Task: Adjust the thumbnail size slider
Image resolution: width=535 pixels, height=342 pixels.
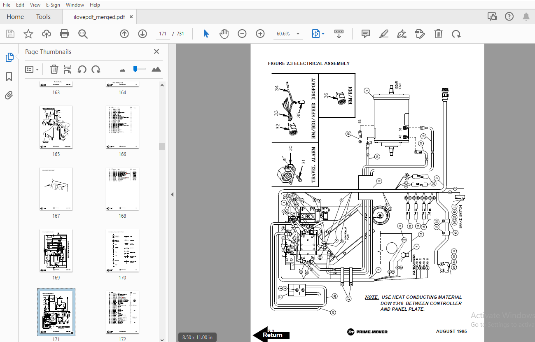Action: coord(135,69)
